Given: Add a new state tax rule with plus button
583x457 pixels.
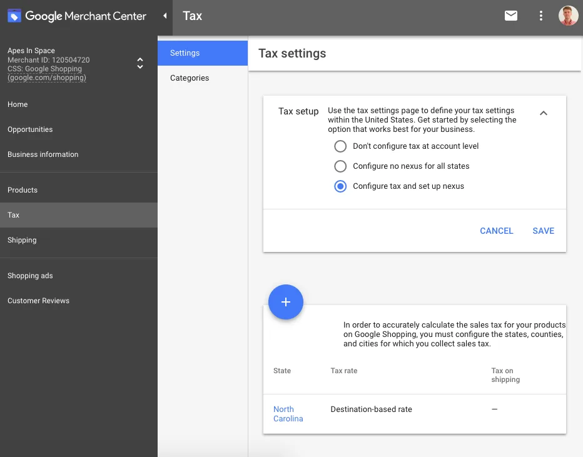Looking at the screenshot, I should coord(286,302).
